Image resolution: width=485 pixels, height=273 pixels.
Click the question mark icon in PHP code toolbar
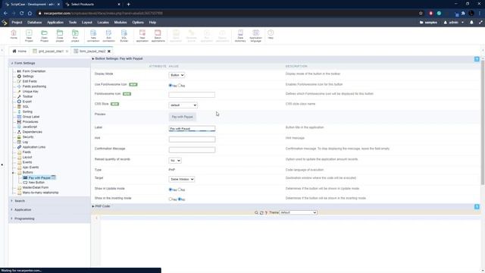(x=266, y=212)
